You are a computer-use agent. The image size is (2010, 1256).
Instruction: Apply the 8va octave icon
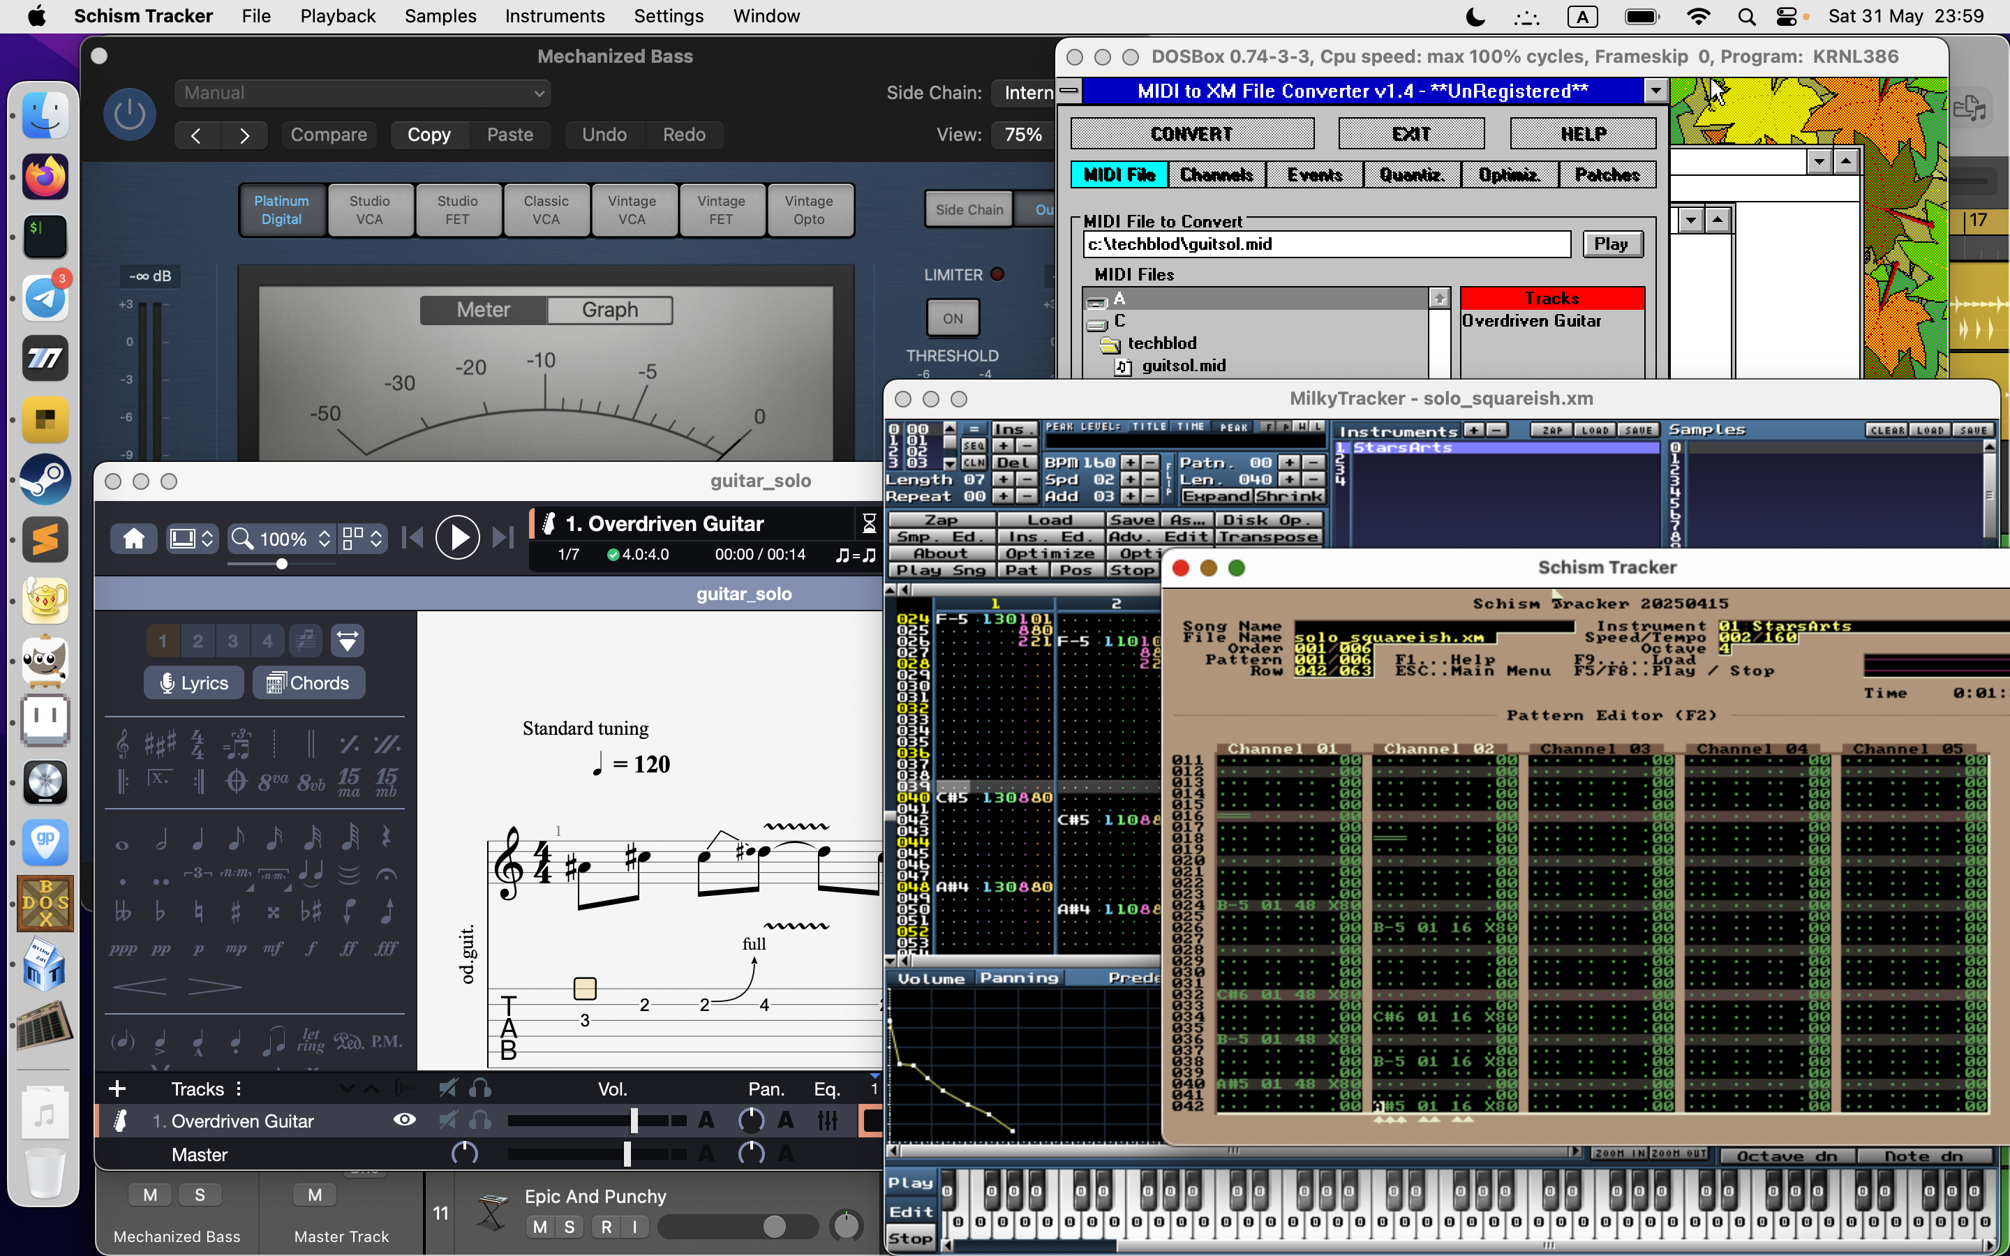(274, 782)
